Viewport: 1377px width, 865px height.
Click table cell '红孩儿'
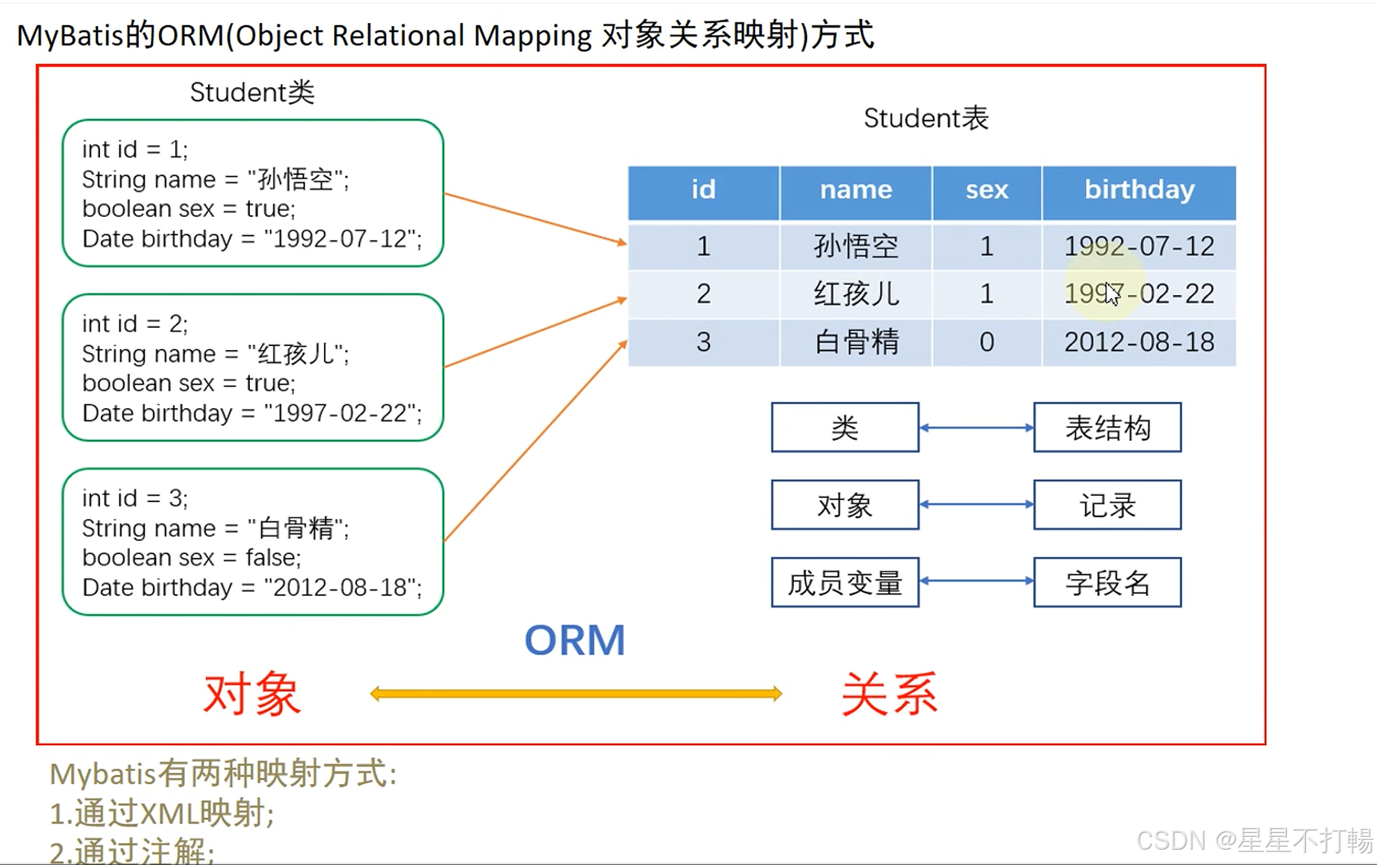[x=856, y=294]
